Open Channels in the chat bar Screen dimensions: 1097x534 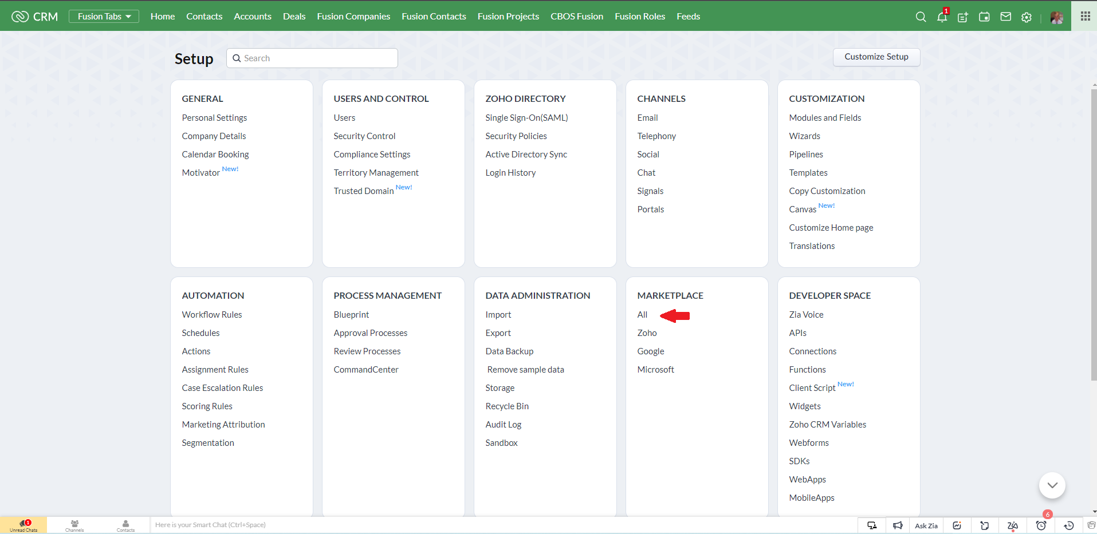coord(74,525)
